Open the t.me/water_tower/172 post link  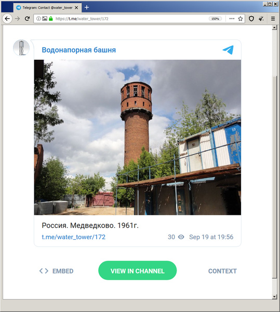74,237
